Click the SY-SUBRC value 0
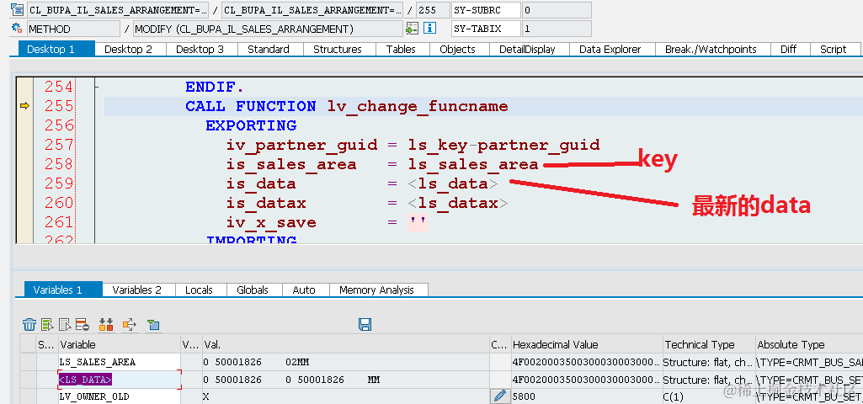This screenshot has width=863, height=404. click(x=557, y=10)
